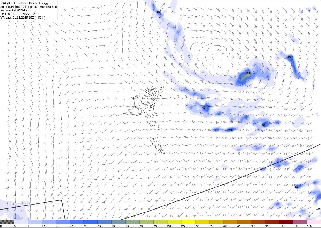Click the legend tick label '45'

(x=127, y=226)
